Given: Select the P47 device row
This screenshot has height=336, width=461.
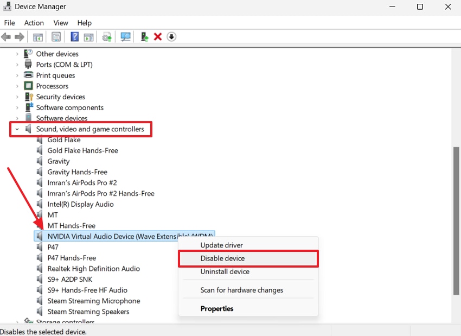Looking at the screenshot, I should (x=53, y=247).
